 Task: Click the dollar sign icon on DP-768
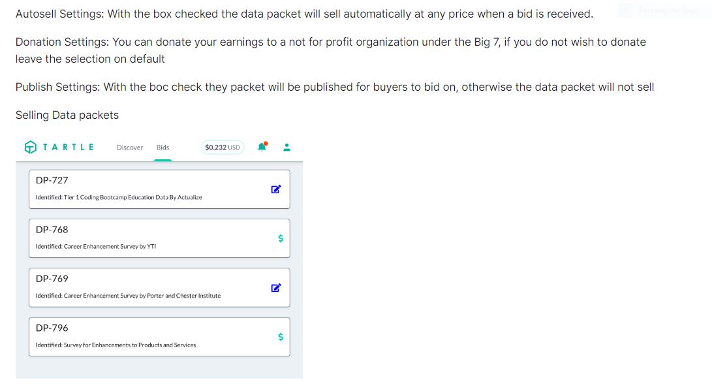(x=281, y=238)
